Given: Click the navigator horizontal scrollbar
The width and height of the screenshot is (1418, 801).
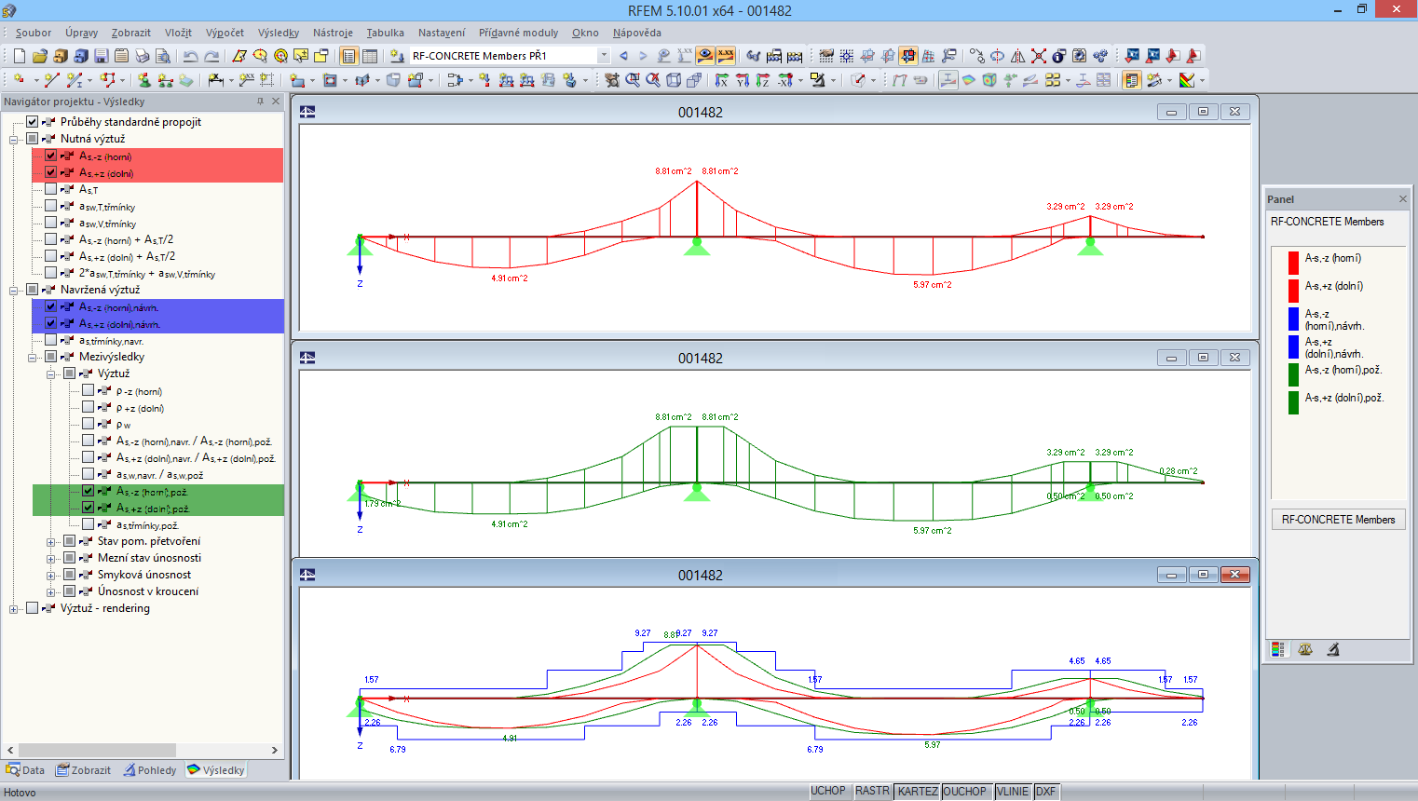Looking at the screenshot, I should click(x=143, y=750).
